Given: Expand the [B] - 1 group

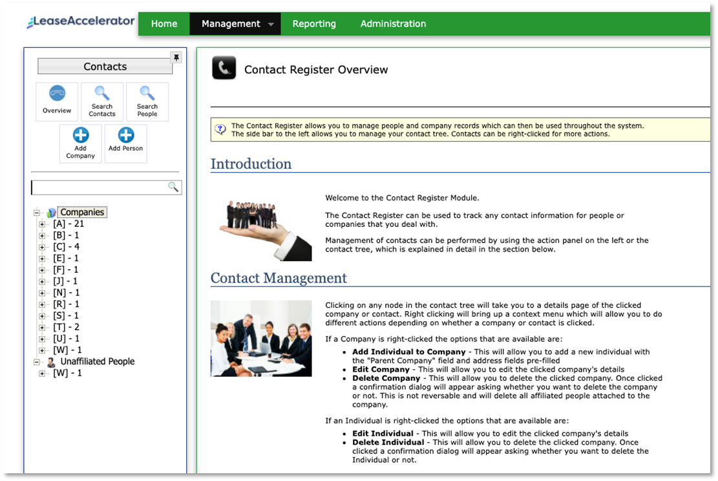Looking at the screenshot, I should 42,235.
